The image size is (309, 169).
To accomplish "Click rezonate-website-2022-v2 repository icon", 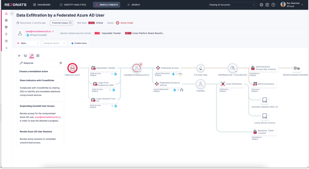I will 264,100.
